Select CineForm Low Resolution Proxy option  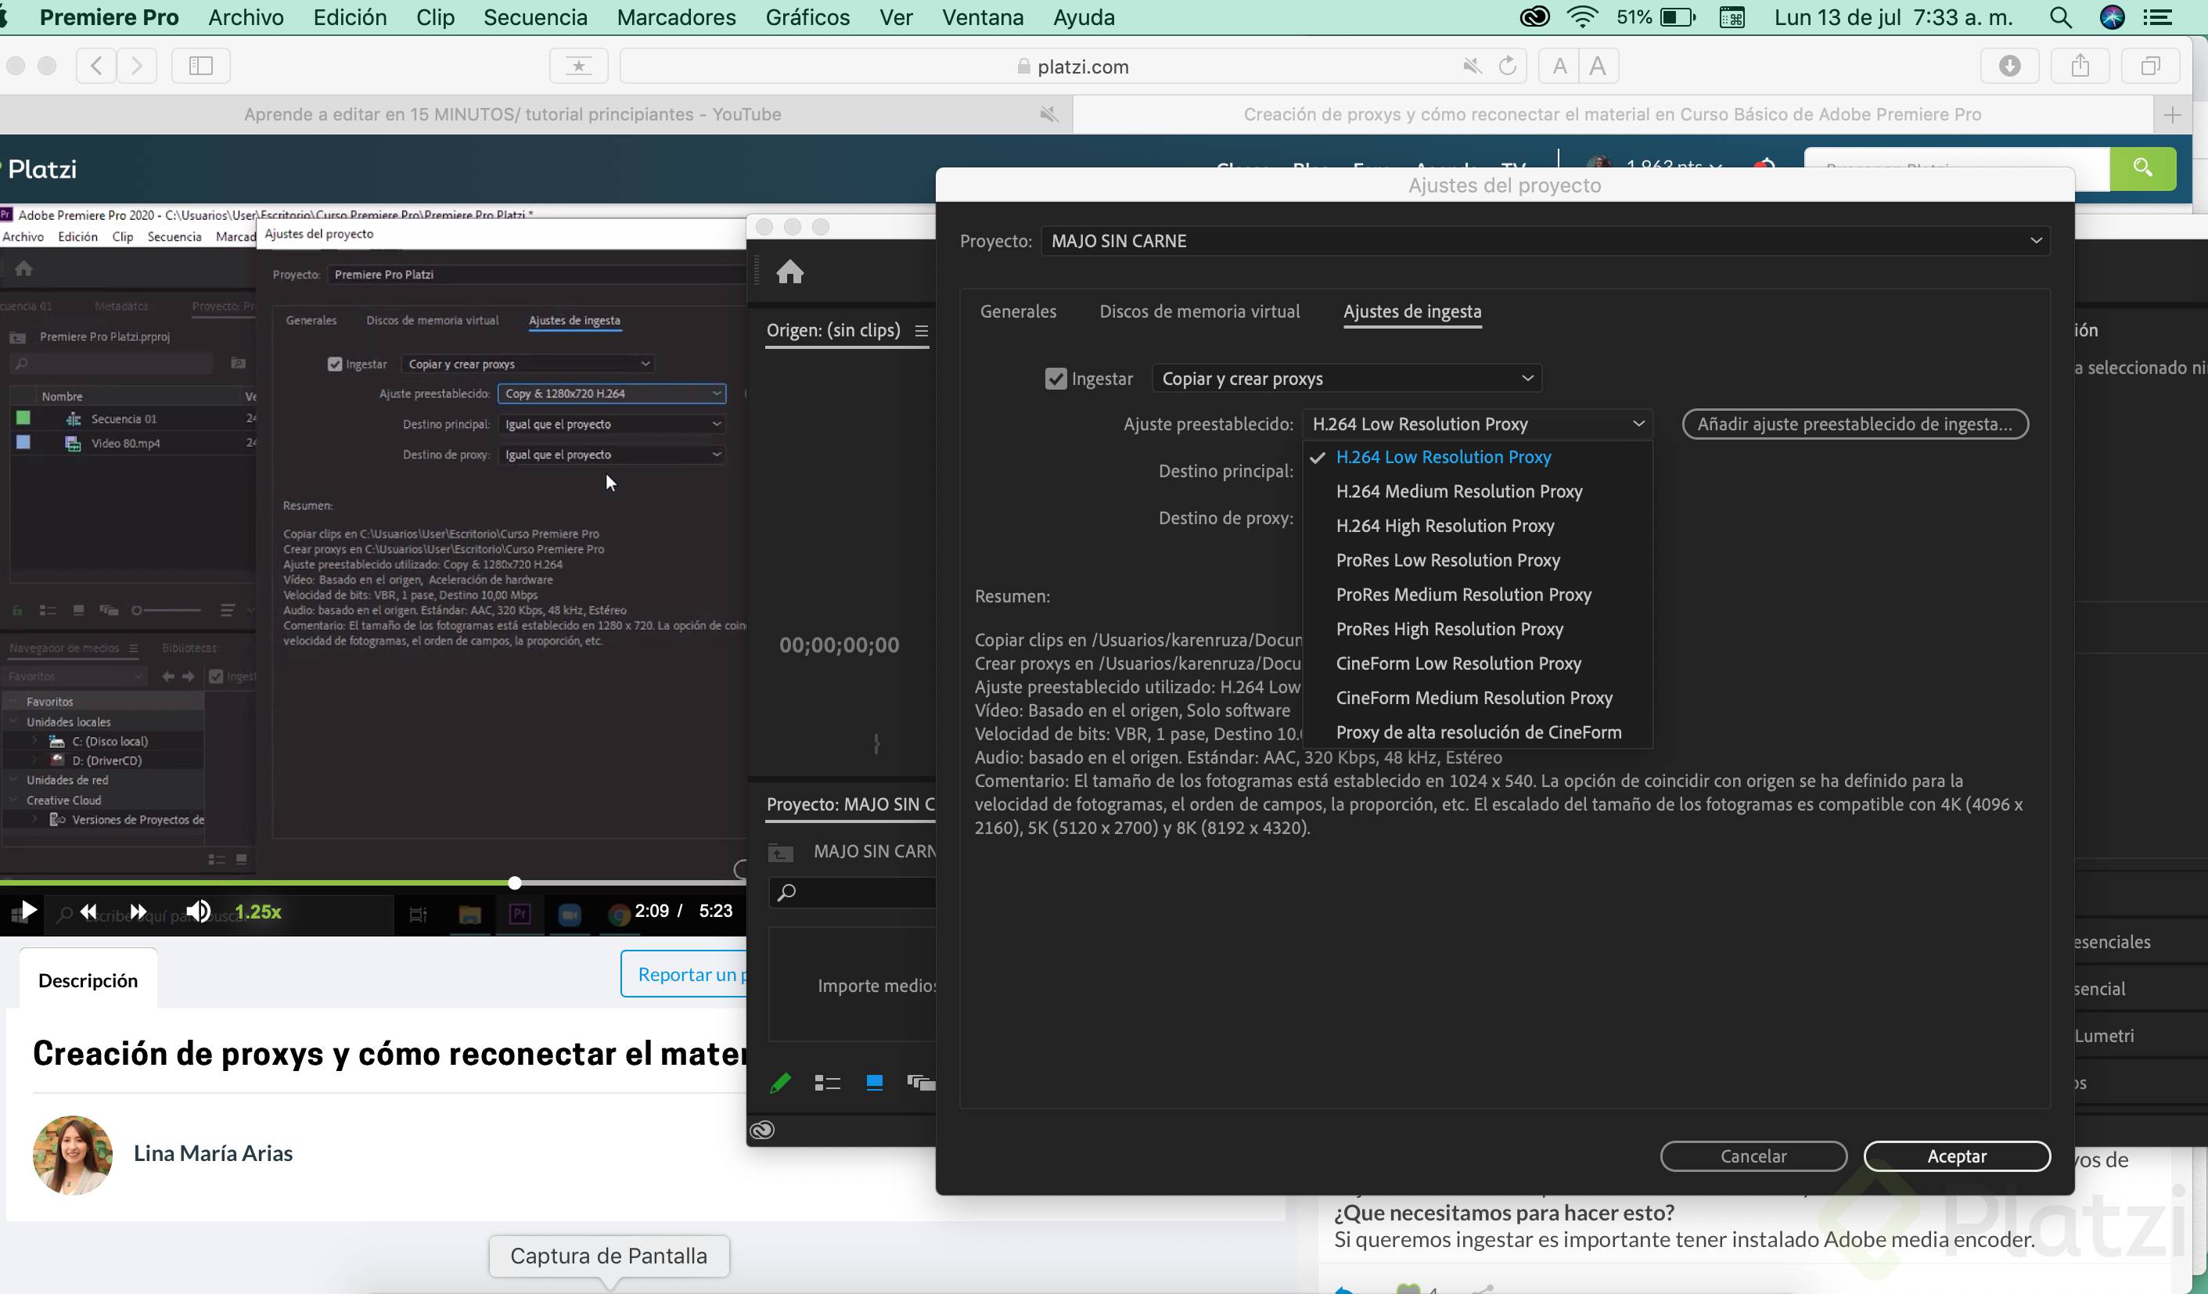coord(1458,663)
